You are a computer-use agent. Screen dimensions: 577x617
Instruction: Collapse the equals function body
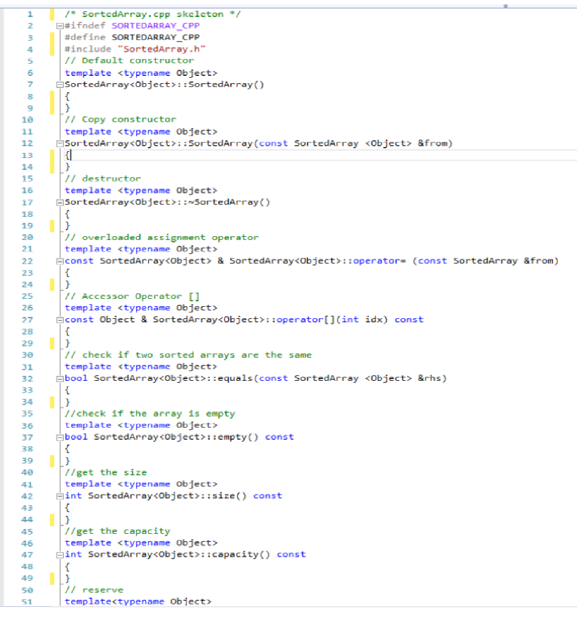point(58,378)
